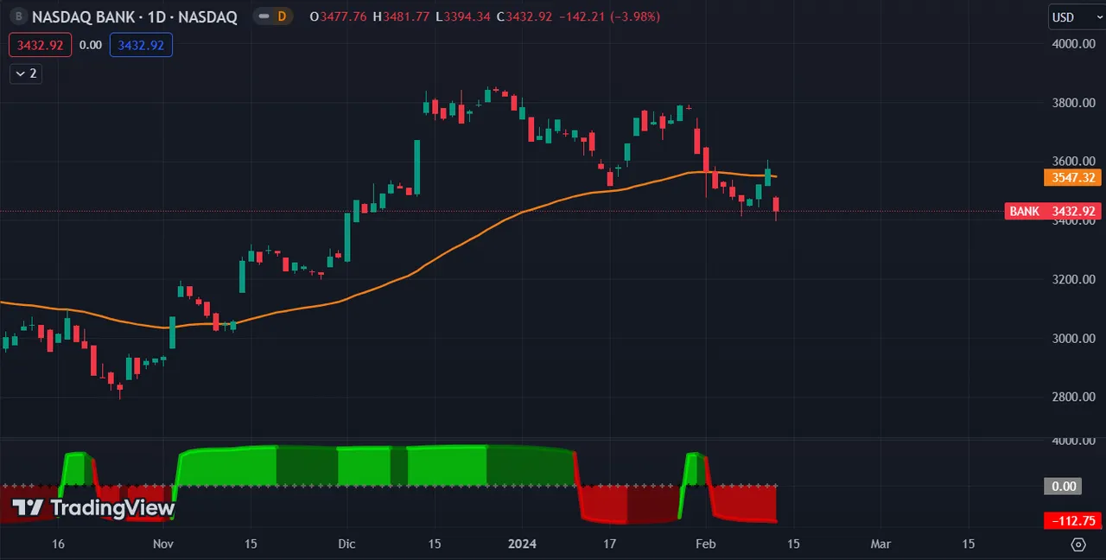This screenshot has height=560, width=1106.
Task: Click the open value O3477.76
Action: [338, 17]
